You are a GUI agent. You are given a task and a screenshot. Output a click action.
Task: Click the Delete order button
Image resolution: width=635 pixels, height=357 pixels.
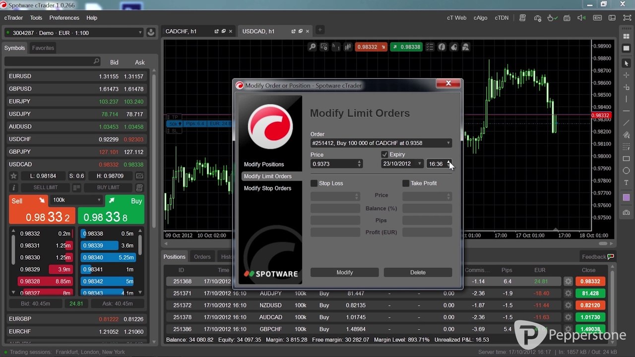pos(418,273)
